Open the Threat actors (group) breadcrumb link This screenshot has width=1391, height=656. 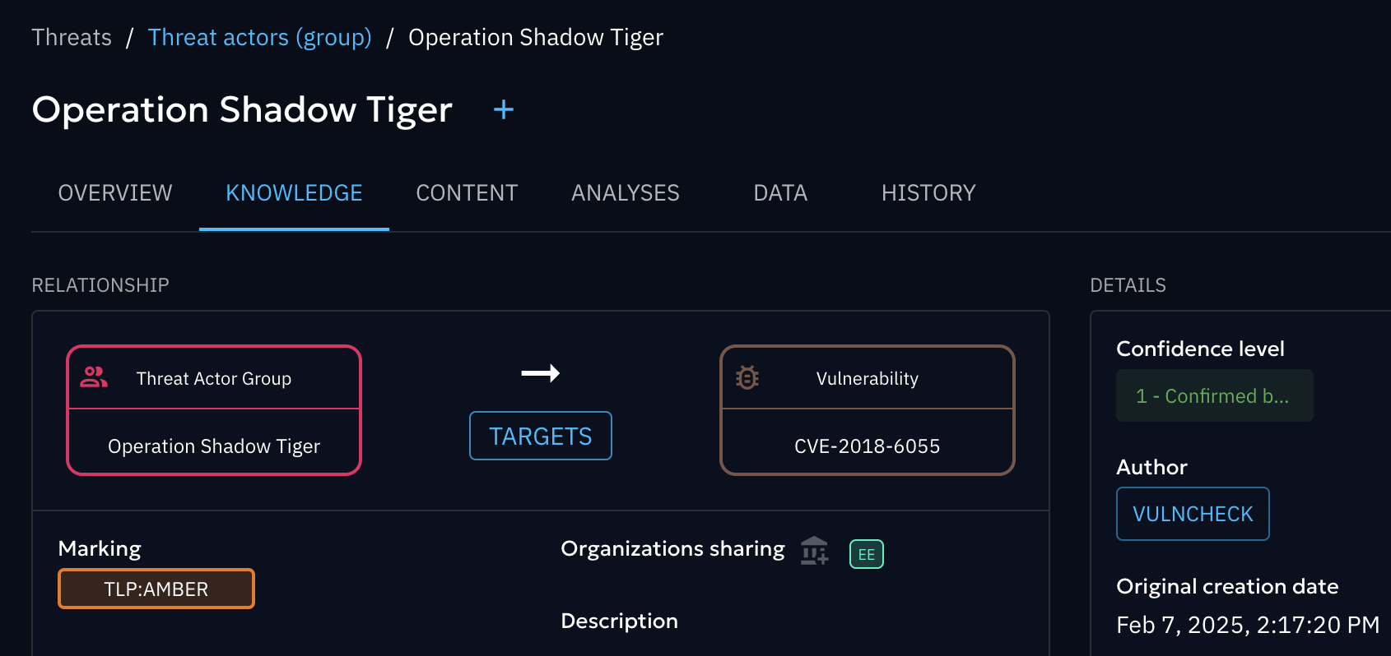(259, 37)
